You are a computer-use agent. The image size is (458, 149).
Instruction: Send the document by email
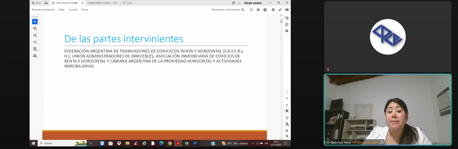tap(287, 10)
